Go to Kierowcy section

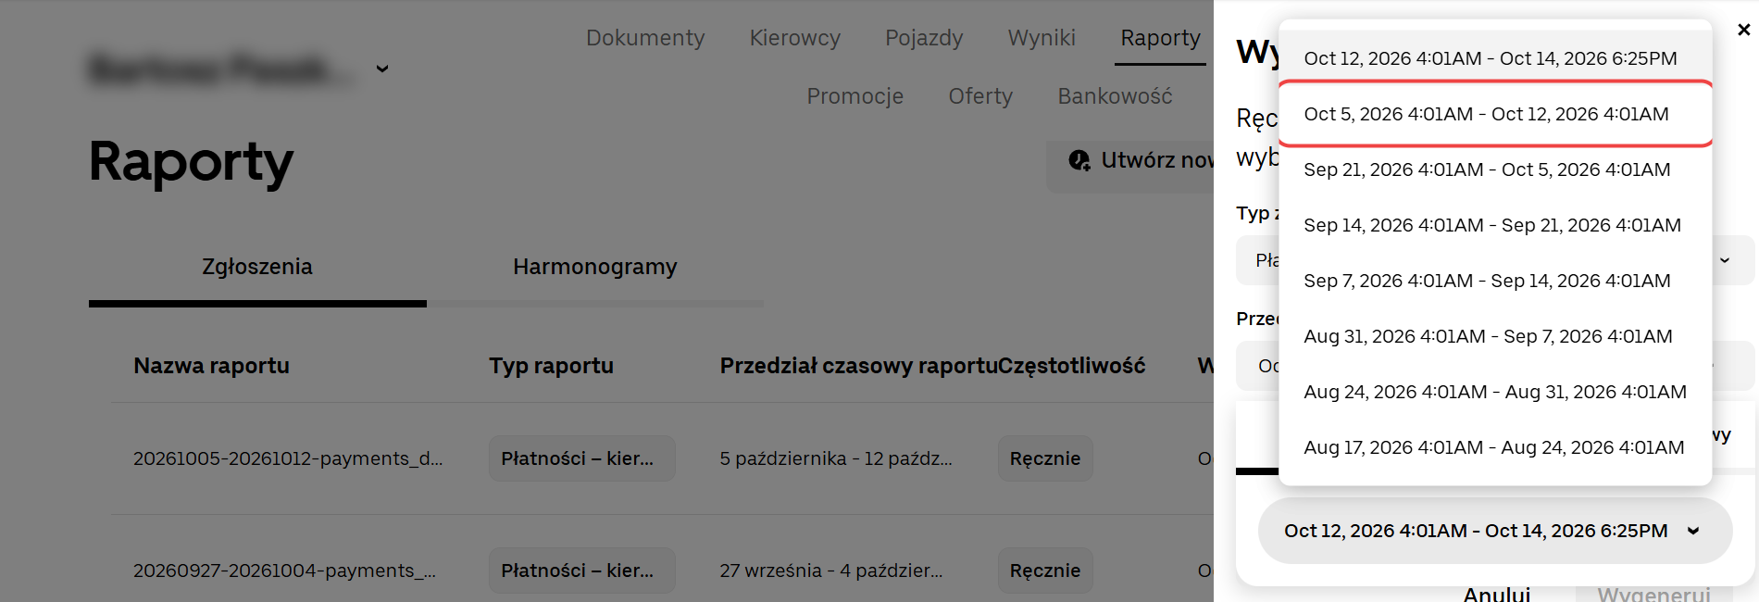pyautogui.click(x=795, y=38)
